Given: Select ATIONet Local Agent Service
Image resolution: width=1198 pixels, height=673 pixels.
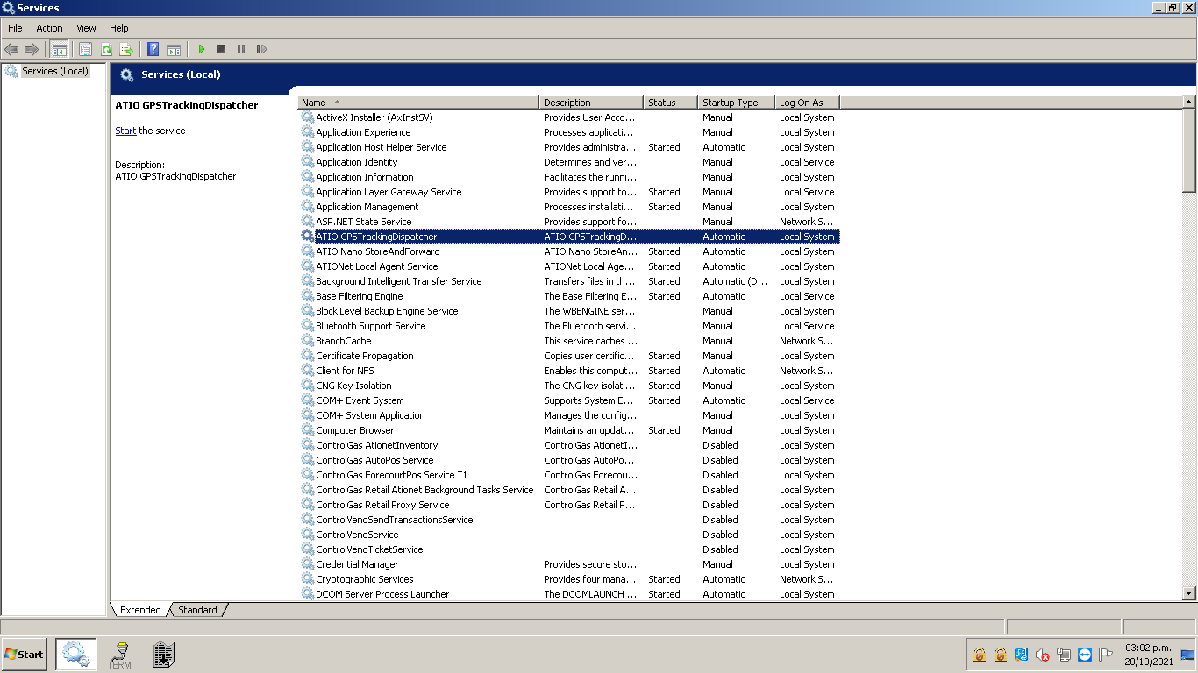Looking at the screenshot, I should pyautogui.click(x=569, y=266).
